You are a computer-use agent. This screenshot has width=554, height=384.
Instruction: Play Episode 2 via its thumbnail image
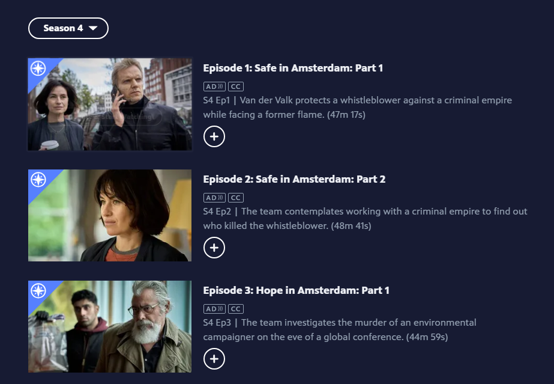110,215
